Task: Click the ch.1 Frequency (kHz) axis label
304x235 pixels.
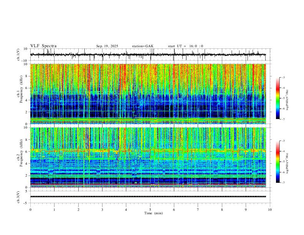Action: pos(20,89)
